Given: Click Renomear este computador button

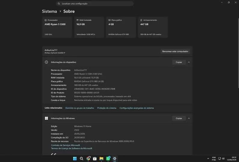Looking at the screenshot, I should tap(175, 51).
